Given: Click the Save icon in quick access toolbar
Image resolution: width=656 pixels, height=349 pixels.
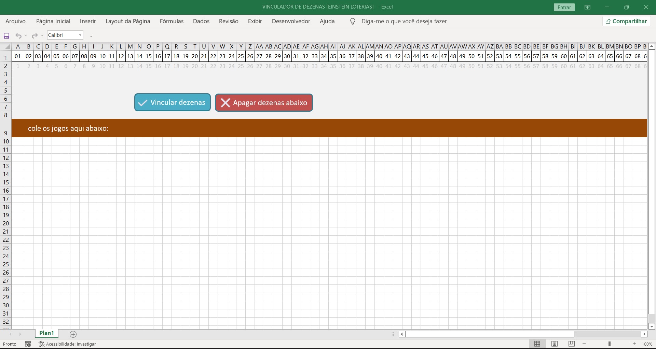Looking at the screenshot, I should coord(6,36).
